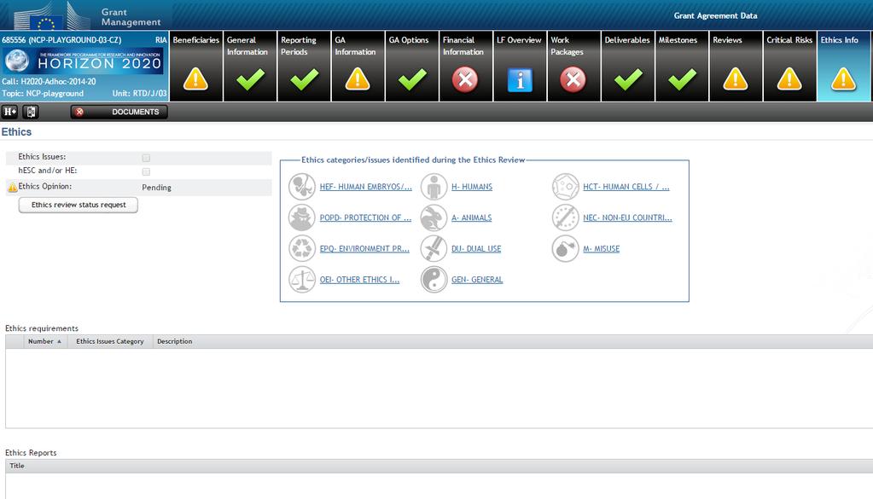873x499 pixels.
Task: Click the Grant Agreement Data title
Action: click(x=715, y=15)
